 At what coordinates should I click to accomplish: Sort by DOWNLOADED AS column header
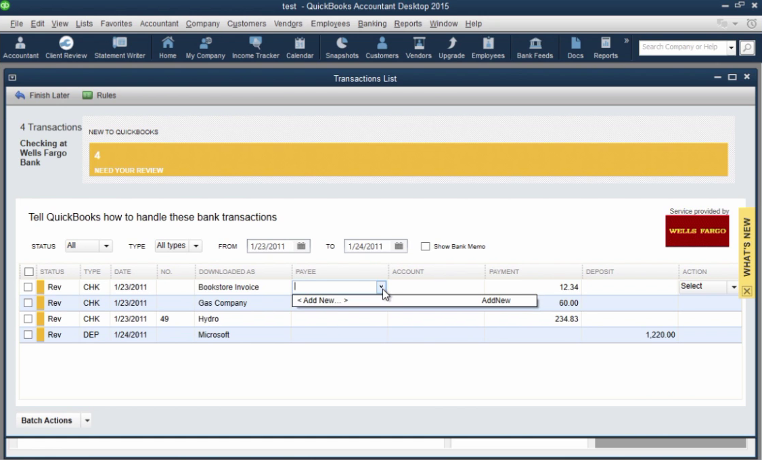click(227, 271)
